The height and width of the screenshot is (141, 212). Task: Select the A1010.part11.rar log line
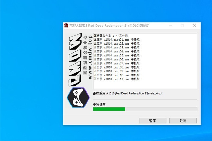[117, 79]
